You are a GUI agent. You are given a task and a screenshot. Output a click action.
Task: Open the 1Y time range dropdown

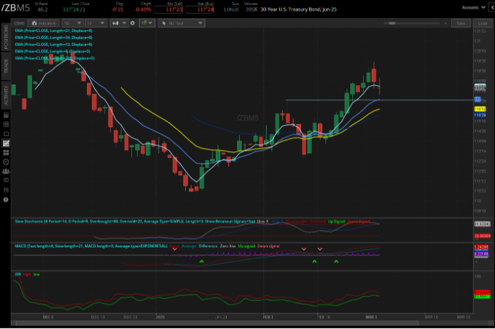[96, 23]
